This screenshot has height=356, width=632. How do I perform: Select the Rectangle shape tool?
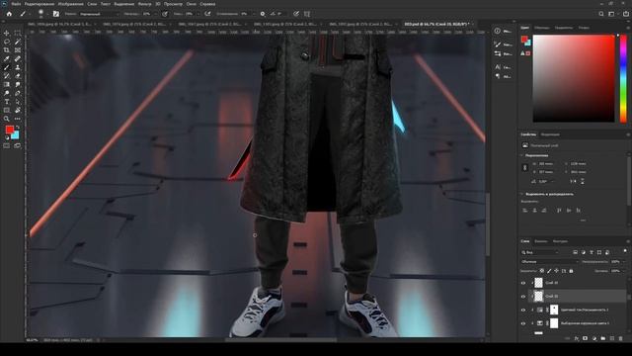pyautogui.click(x=7, y=110)
